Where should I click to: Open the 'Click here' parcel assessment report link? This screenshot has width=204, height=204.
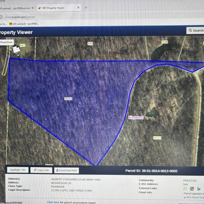point(53,202)
